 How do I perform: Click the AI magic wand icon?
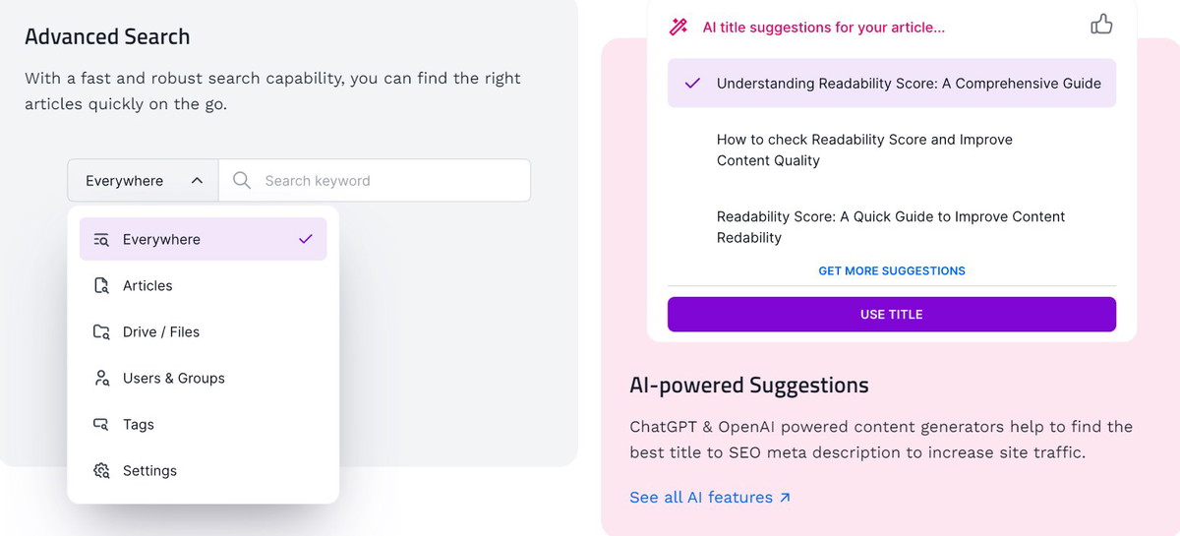tap(678, 27)
